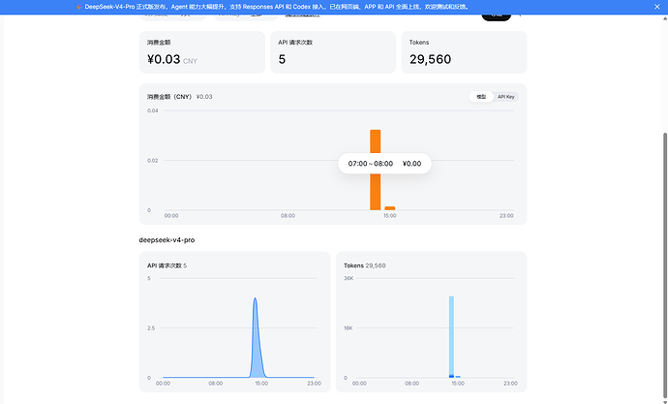
Task: Select the tiny Tokens bar at 15:00
Action: [x=458, y=377]
